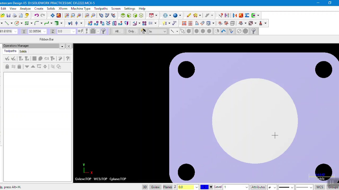The image size is (339, 190).
Task: Click the Toggle locking padlock icon
Action: tap(7, 66)
